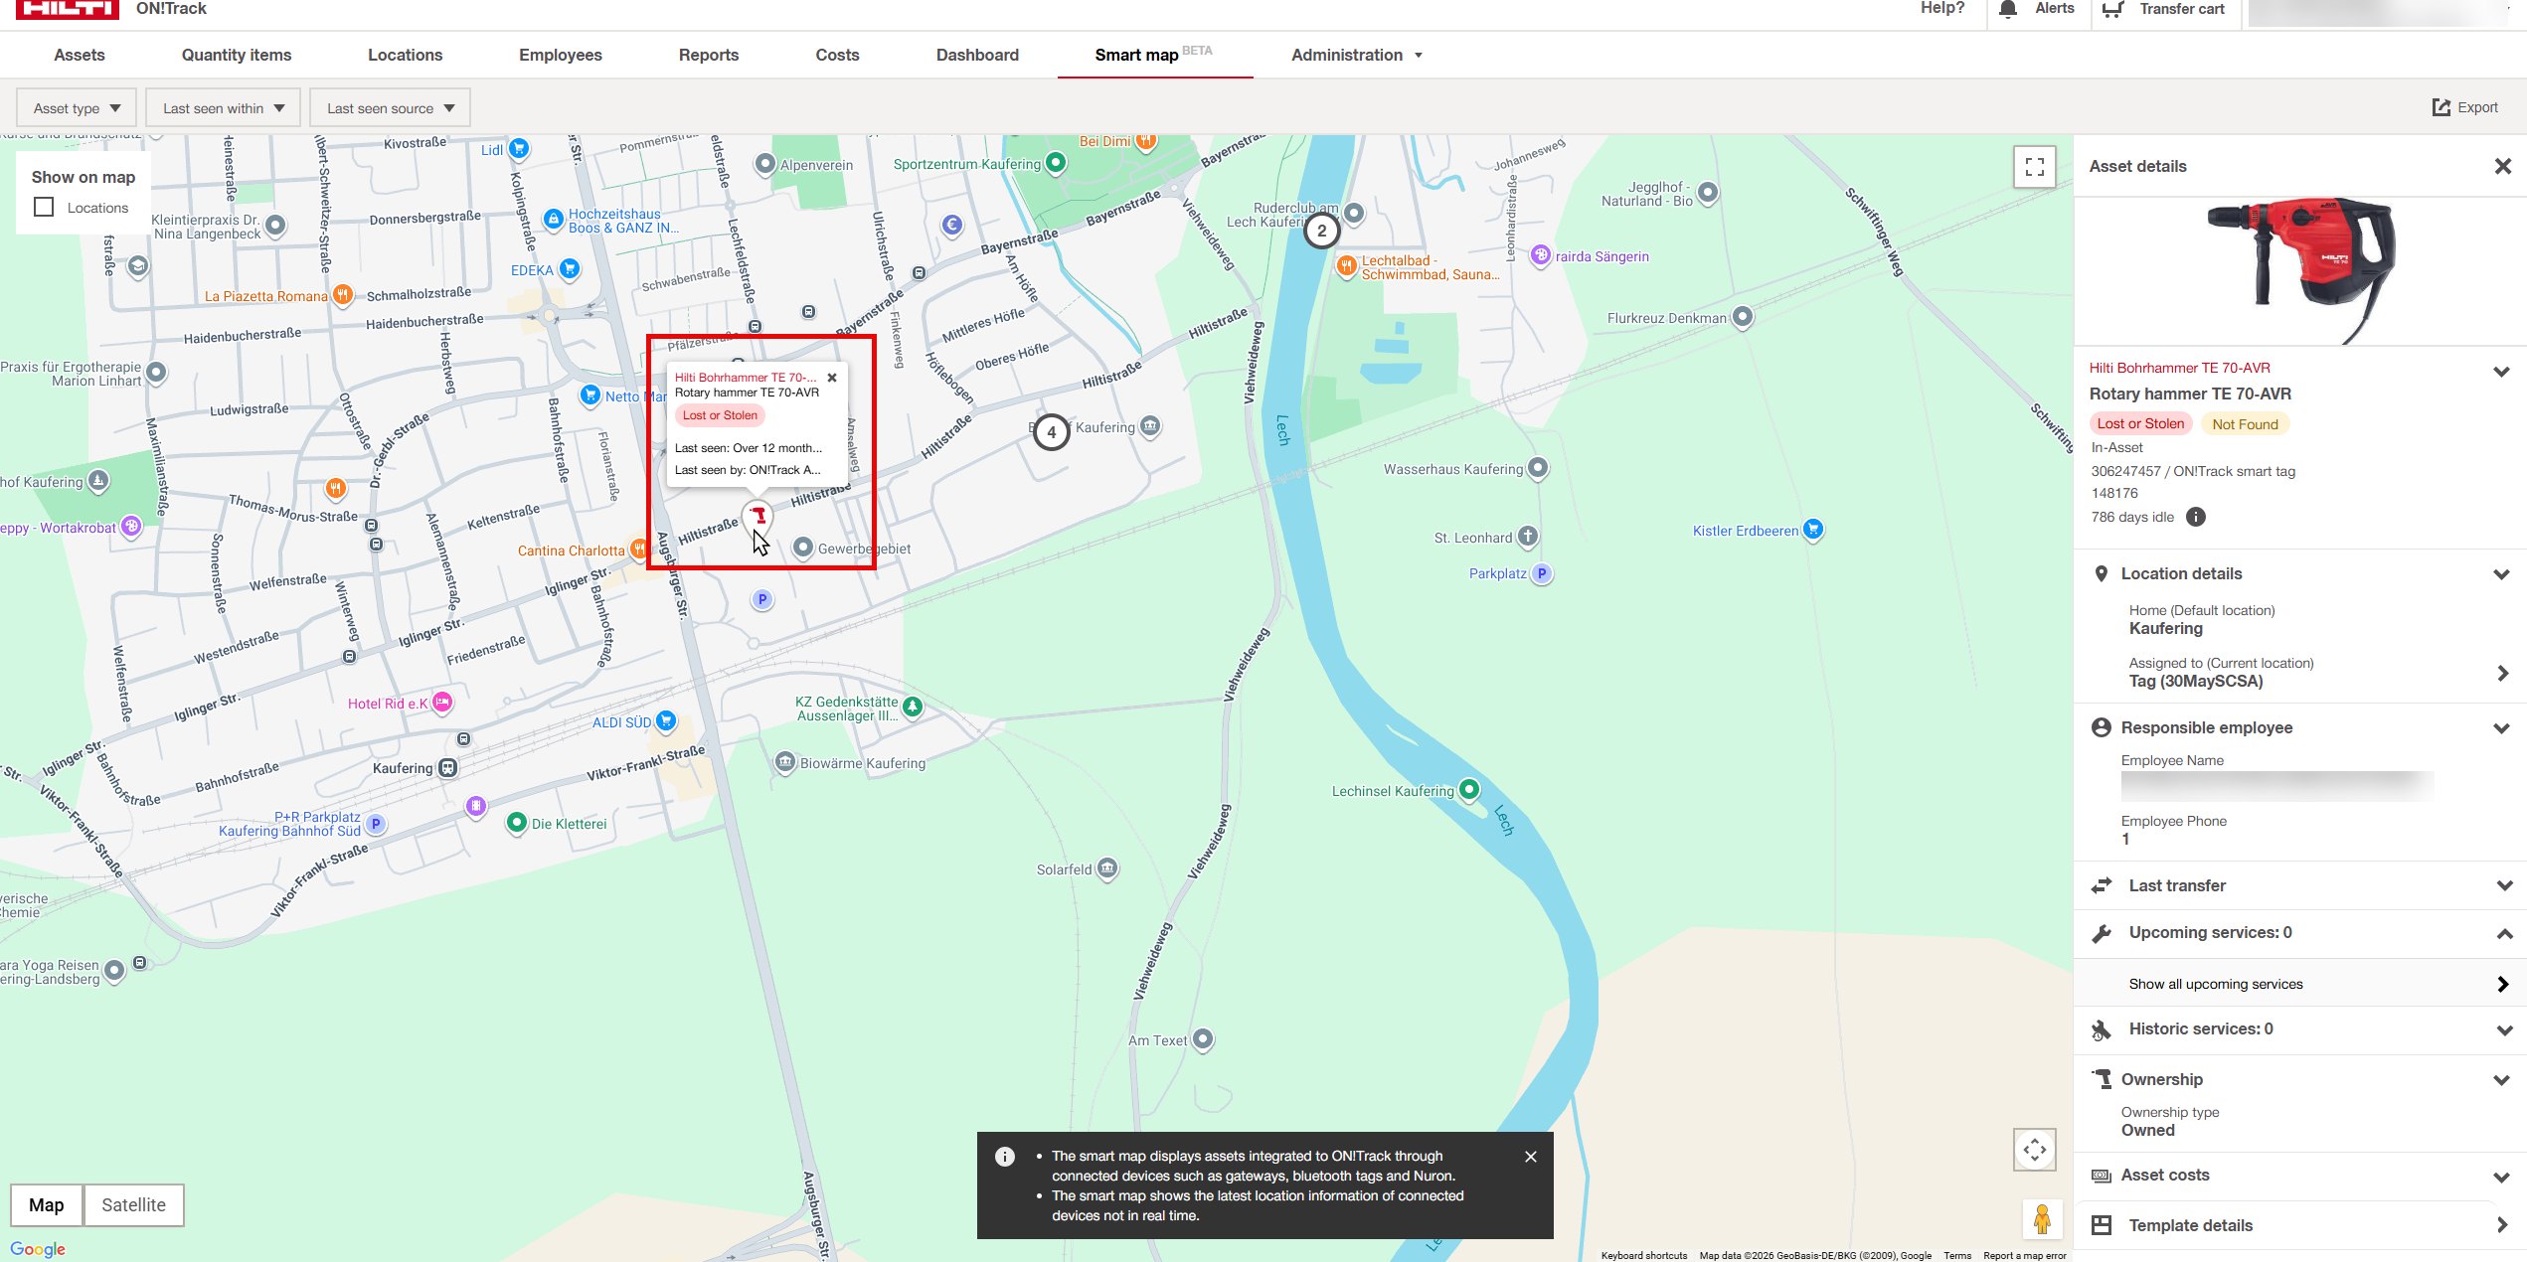Click the Kaufering train station icon
Screen dimensions: 2527x1262
click(x=448, y=768)
